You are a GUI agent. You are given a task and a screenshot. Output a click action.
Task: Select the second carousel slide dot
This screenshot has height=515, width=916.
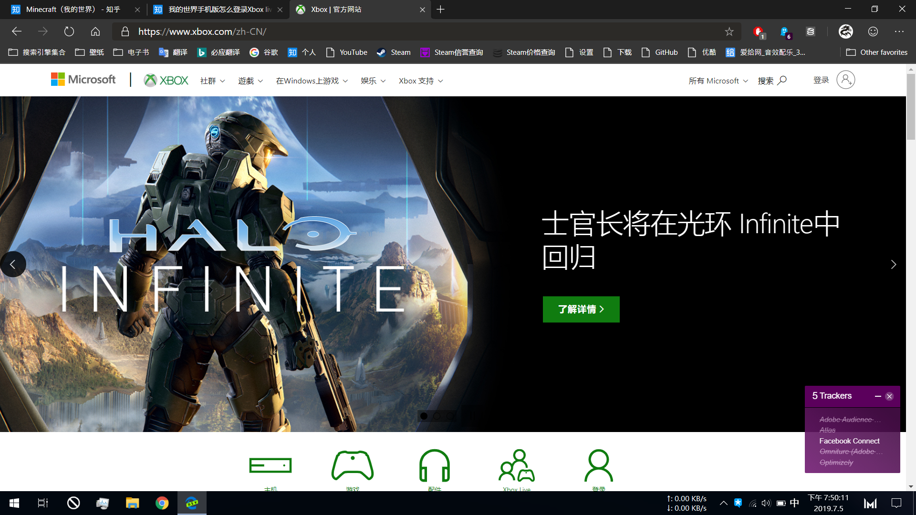pos(437,416)
